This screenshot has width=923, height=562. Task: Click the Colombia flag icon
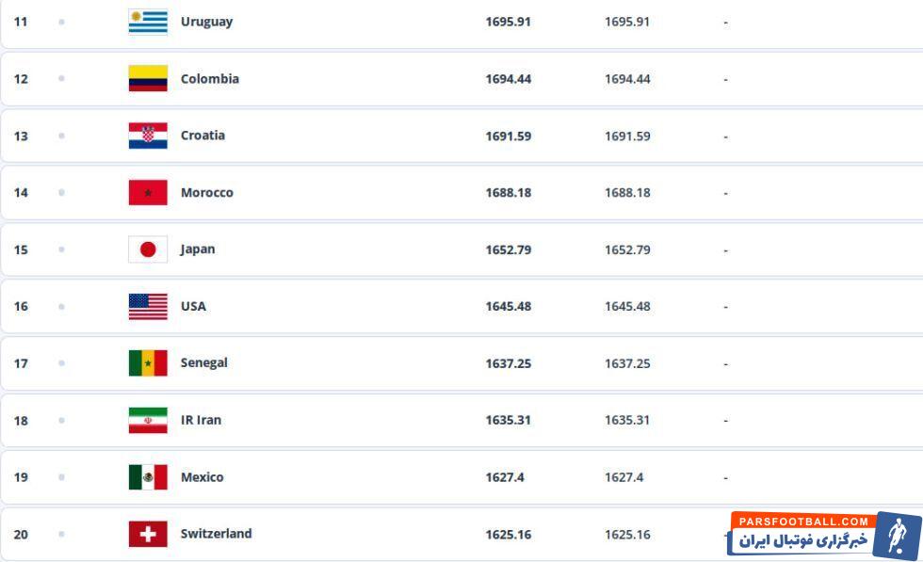[148, 79]
